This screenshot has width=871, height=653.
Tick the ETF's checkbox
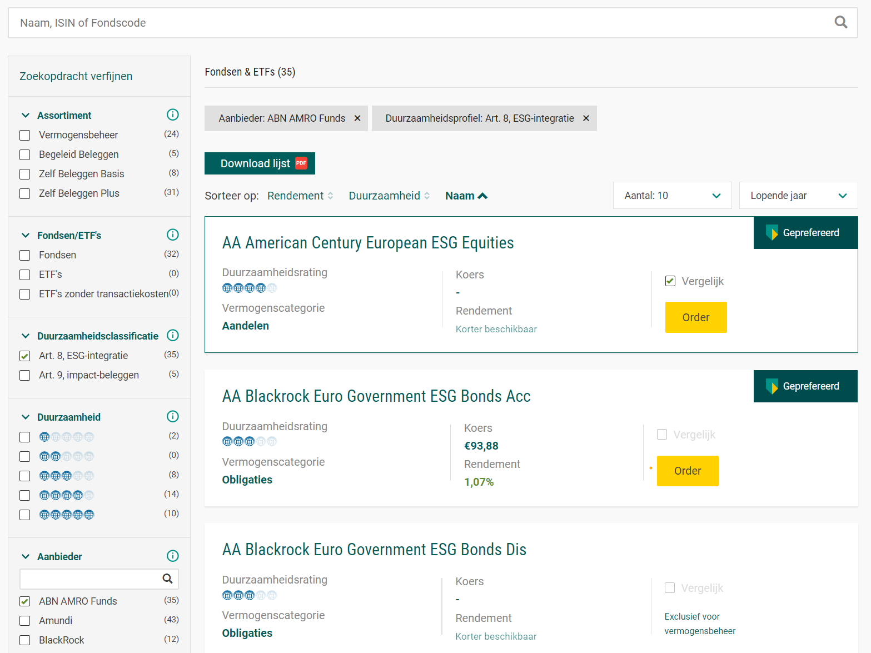click(x=24, y=275)
